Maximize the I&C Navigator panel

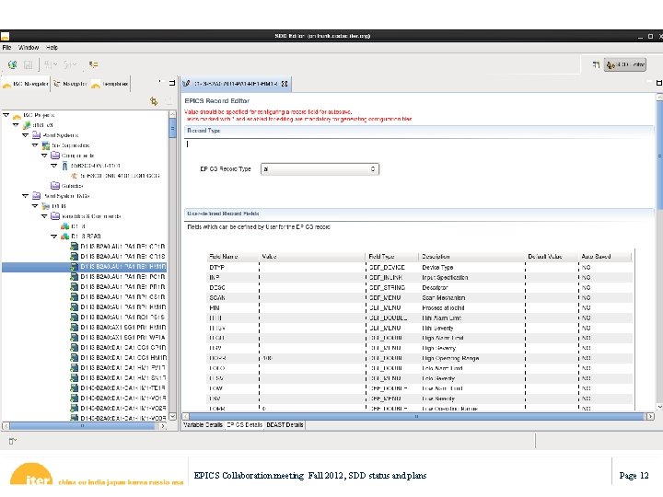(x=172, y=83)
